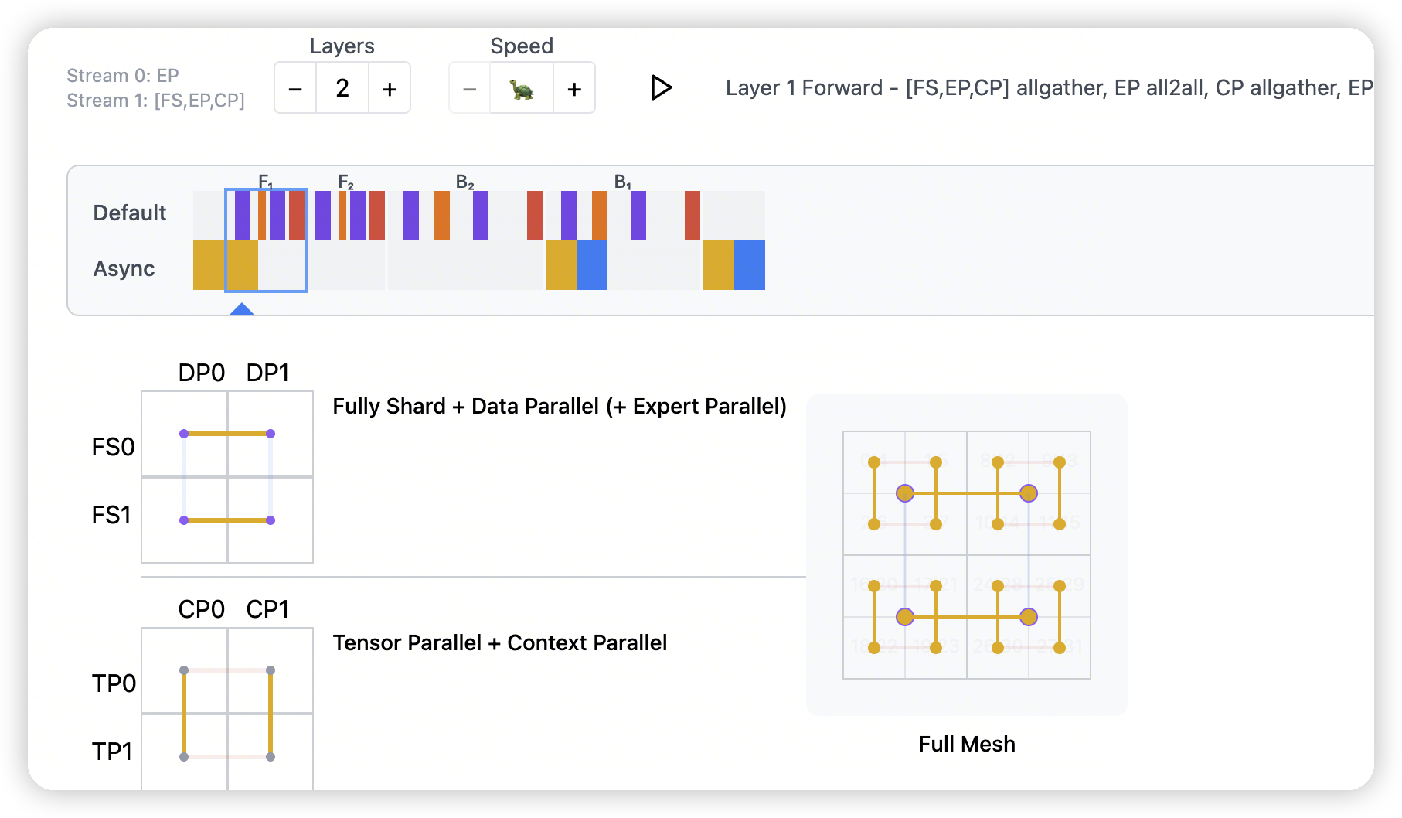
Task: Select the F₂ label on the timeline
Action: (x=345, y=182)
